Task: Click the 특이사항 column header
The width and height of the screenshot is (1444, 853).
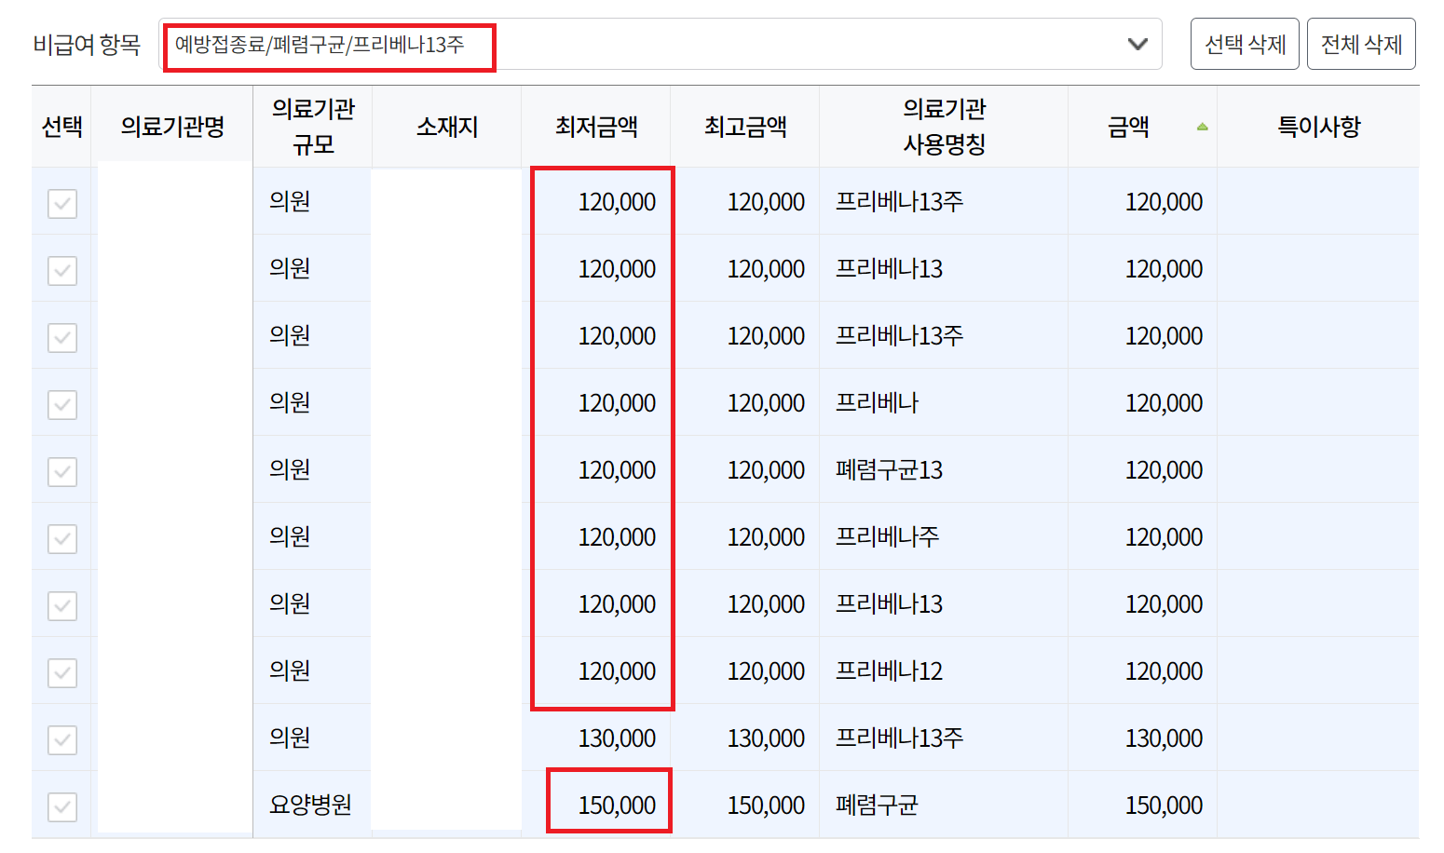Action: (1318, 127)
